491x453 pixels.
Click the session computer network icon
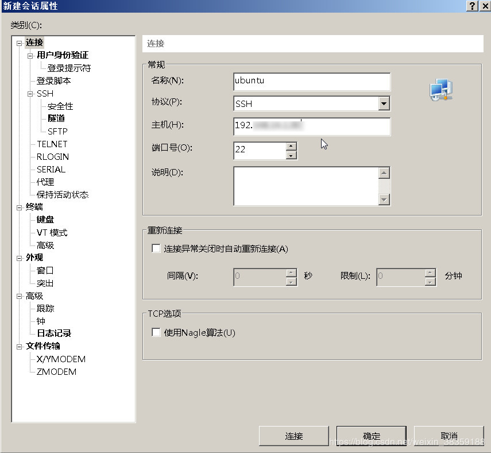click(441, 90)
